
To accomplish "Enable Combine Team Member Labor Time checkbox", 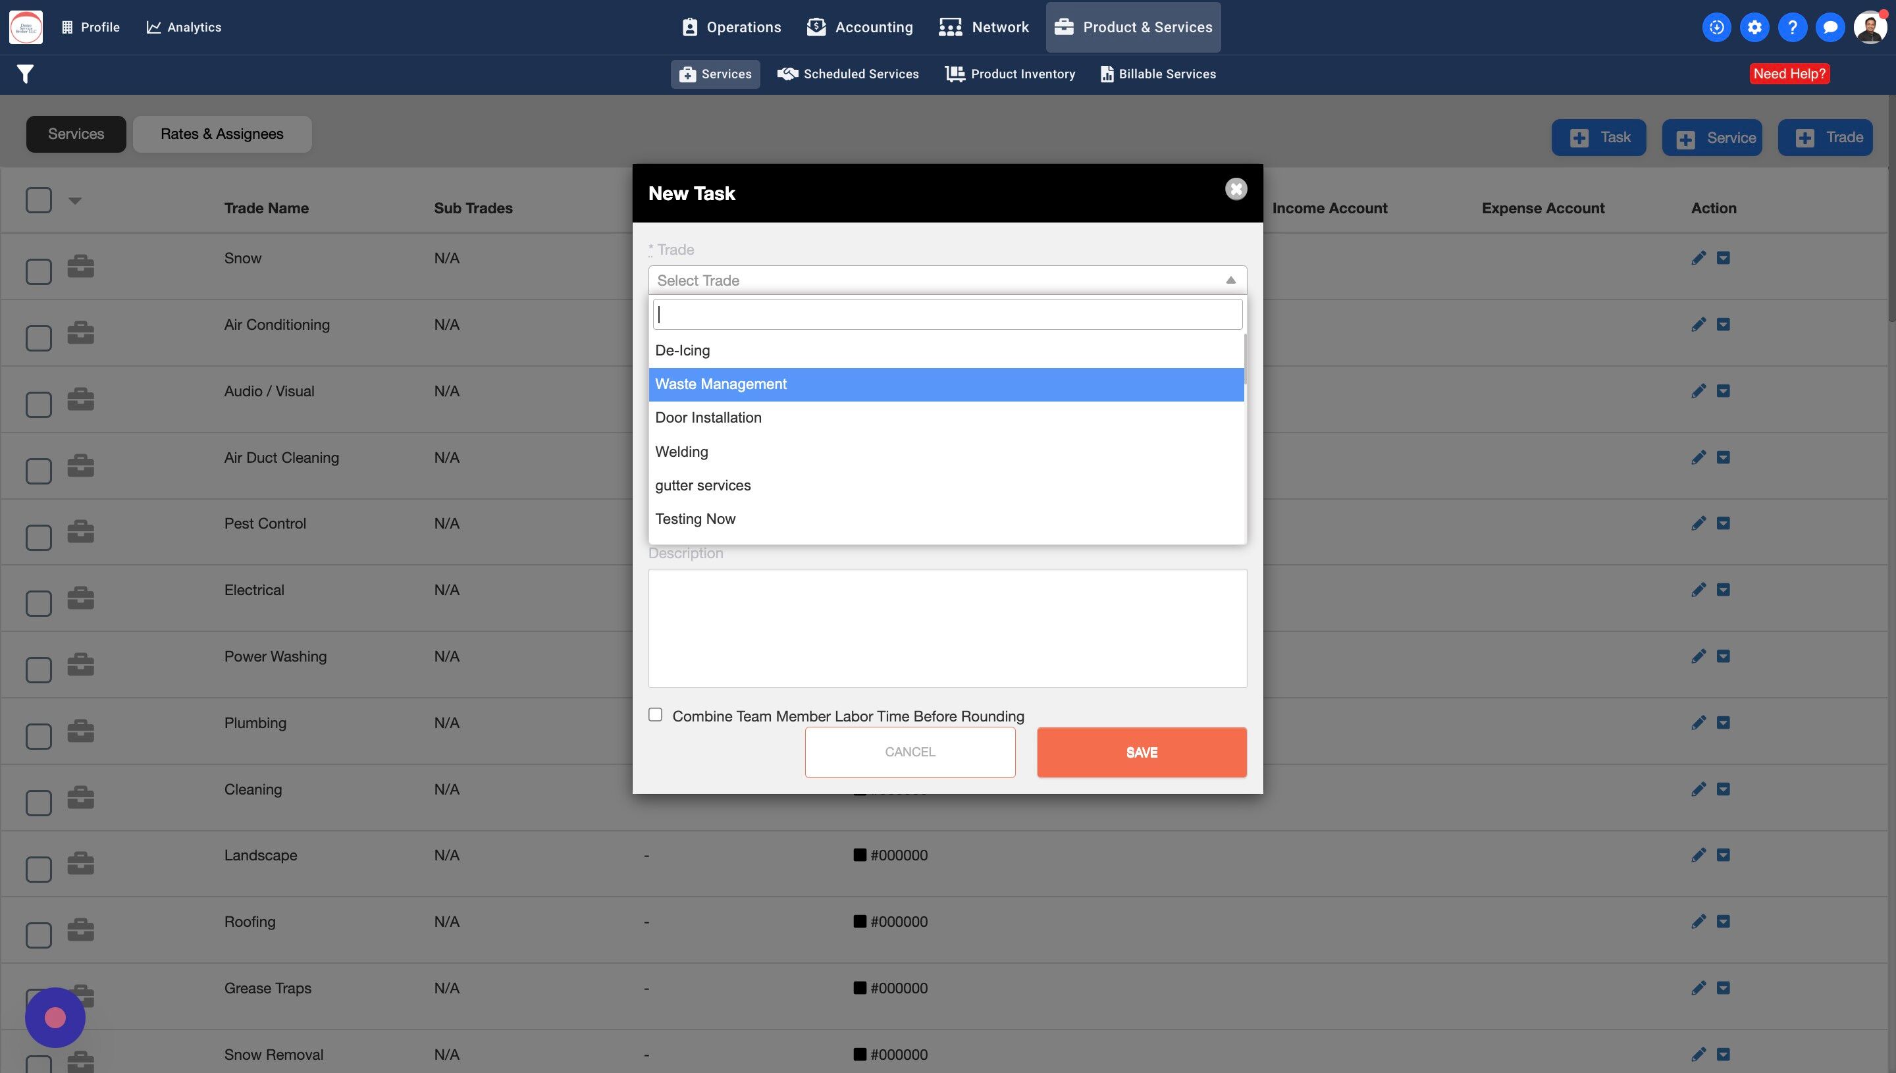I will (655, 715).
